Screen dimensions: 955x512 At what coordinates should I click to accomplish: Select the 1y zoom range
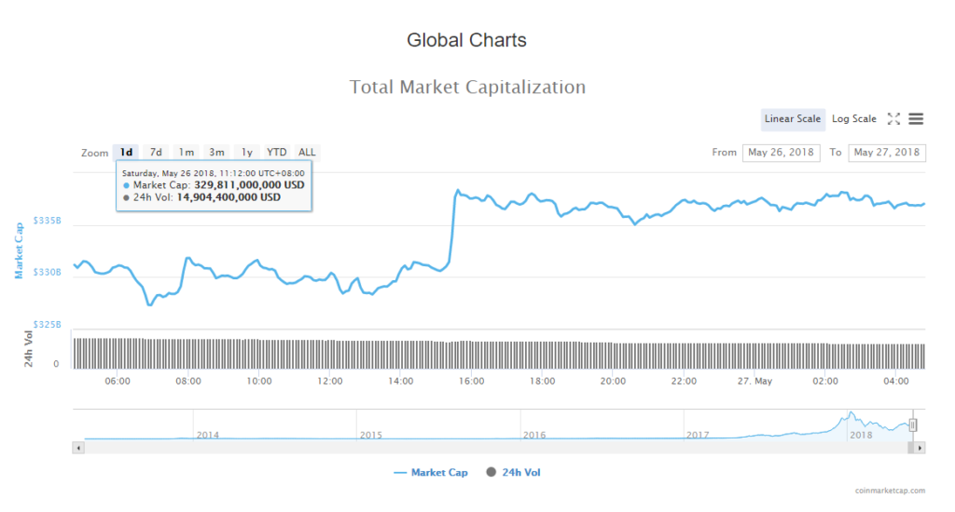[x=246, y=153]
